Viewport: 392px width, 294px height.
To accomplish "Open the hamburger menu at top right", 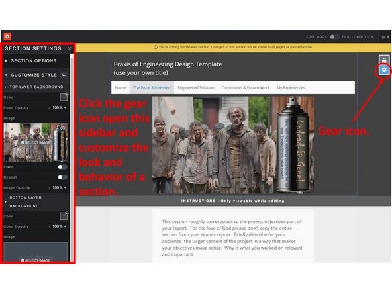I will [385, 37].
